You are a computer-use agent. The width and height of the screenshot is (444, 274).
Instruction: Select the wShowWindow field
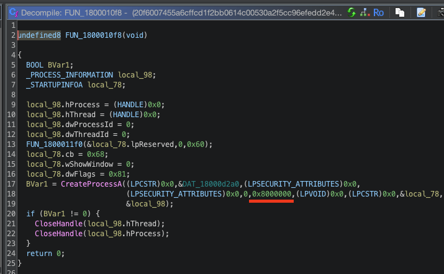(x=89, y=164)
